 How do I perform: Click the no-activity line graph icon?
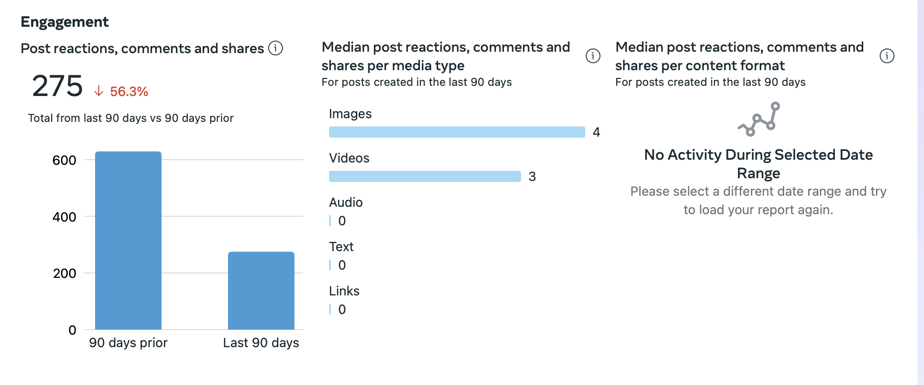[759, 119]
